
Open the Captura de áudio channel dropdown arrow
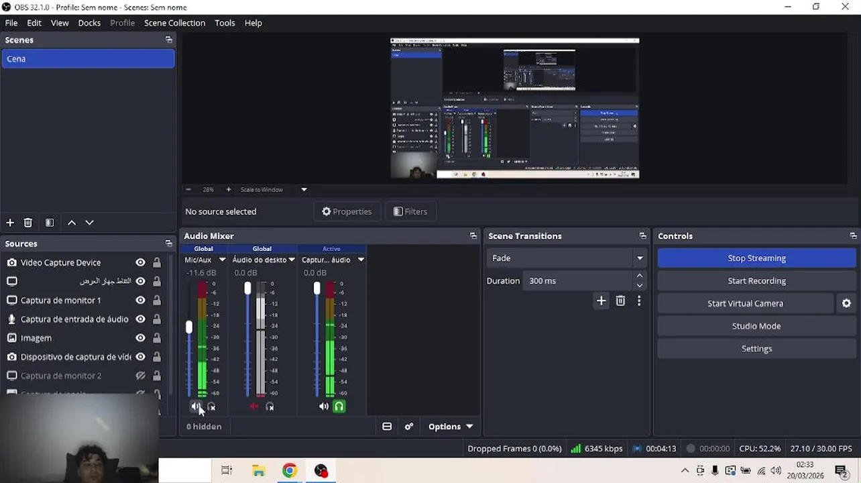tap(361, 260)
